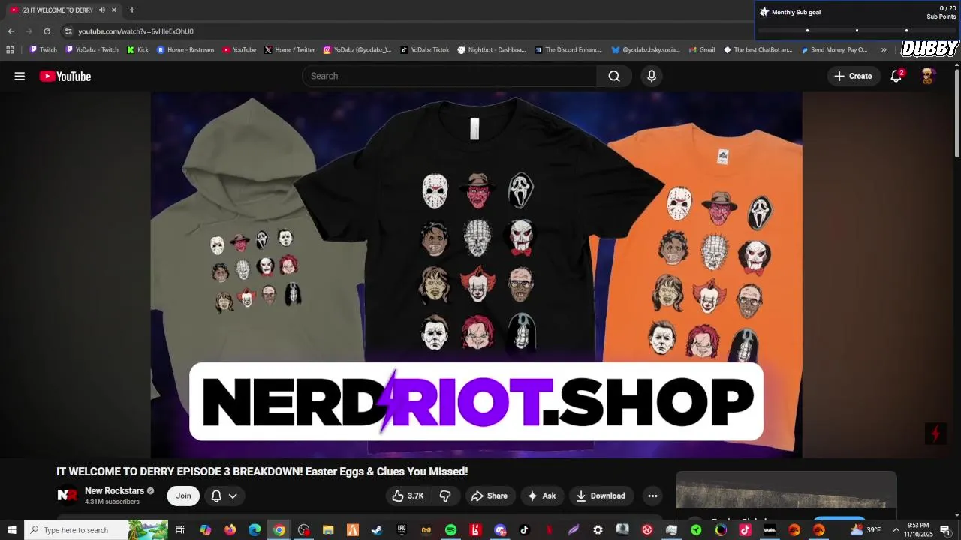961x540 pixels.
Task: Open the Home / Twitter bookmark
Action: [x=290, y=50]
